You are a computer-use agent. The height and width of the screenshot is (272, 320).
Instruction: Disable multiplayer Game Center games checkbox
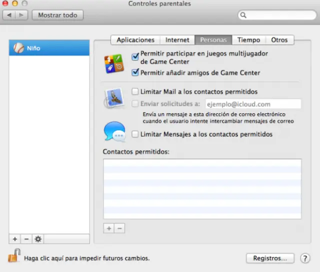[135, 57]
